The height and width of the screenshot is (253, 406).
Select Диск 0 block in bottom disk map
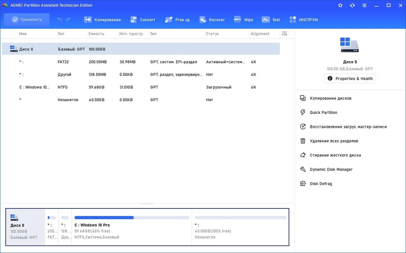(x=26, y=227)
